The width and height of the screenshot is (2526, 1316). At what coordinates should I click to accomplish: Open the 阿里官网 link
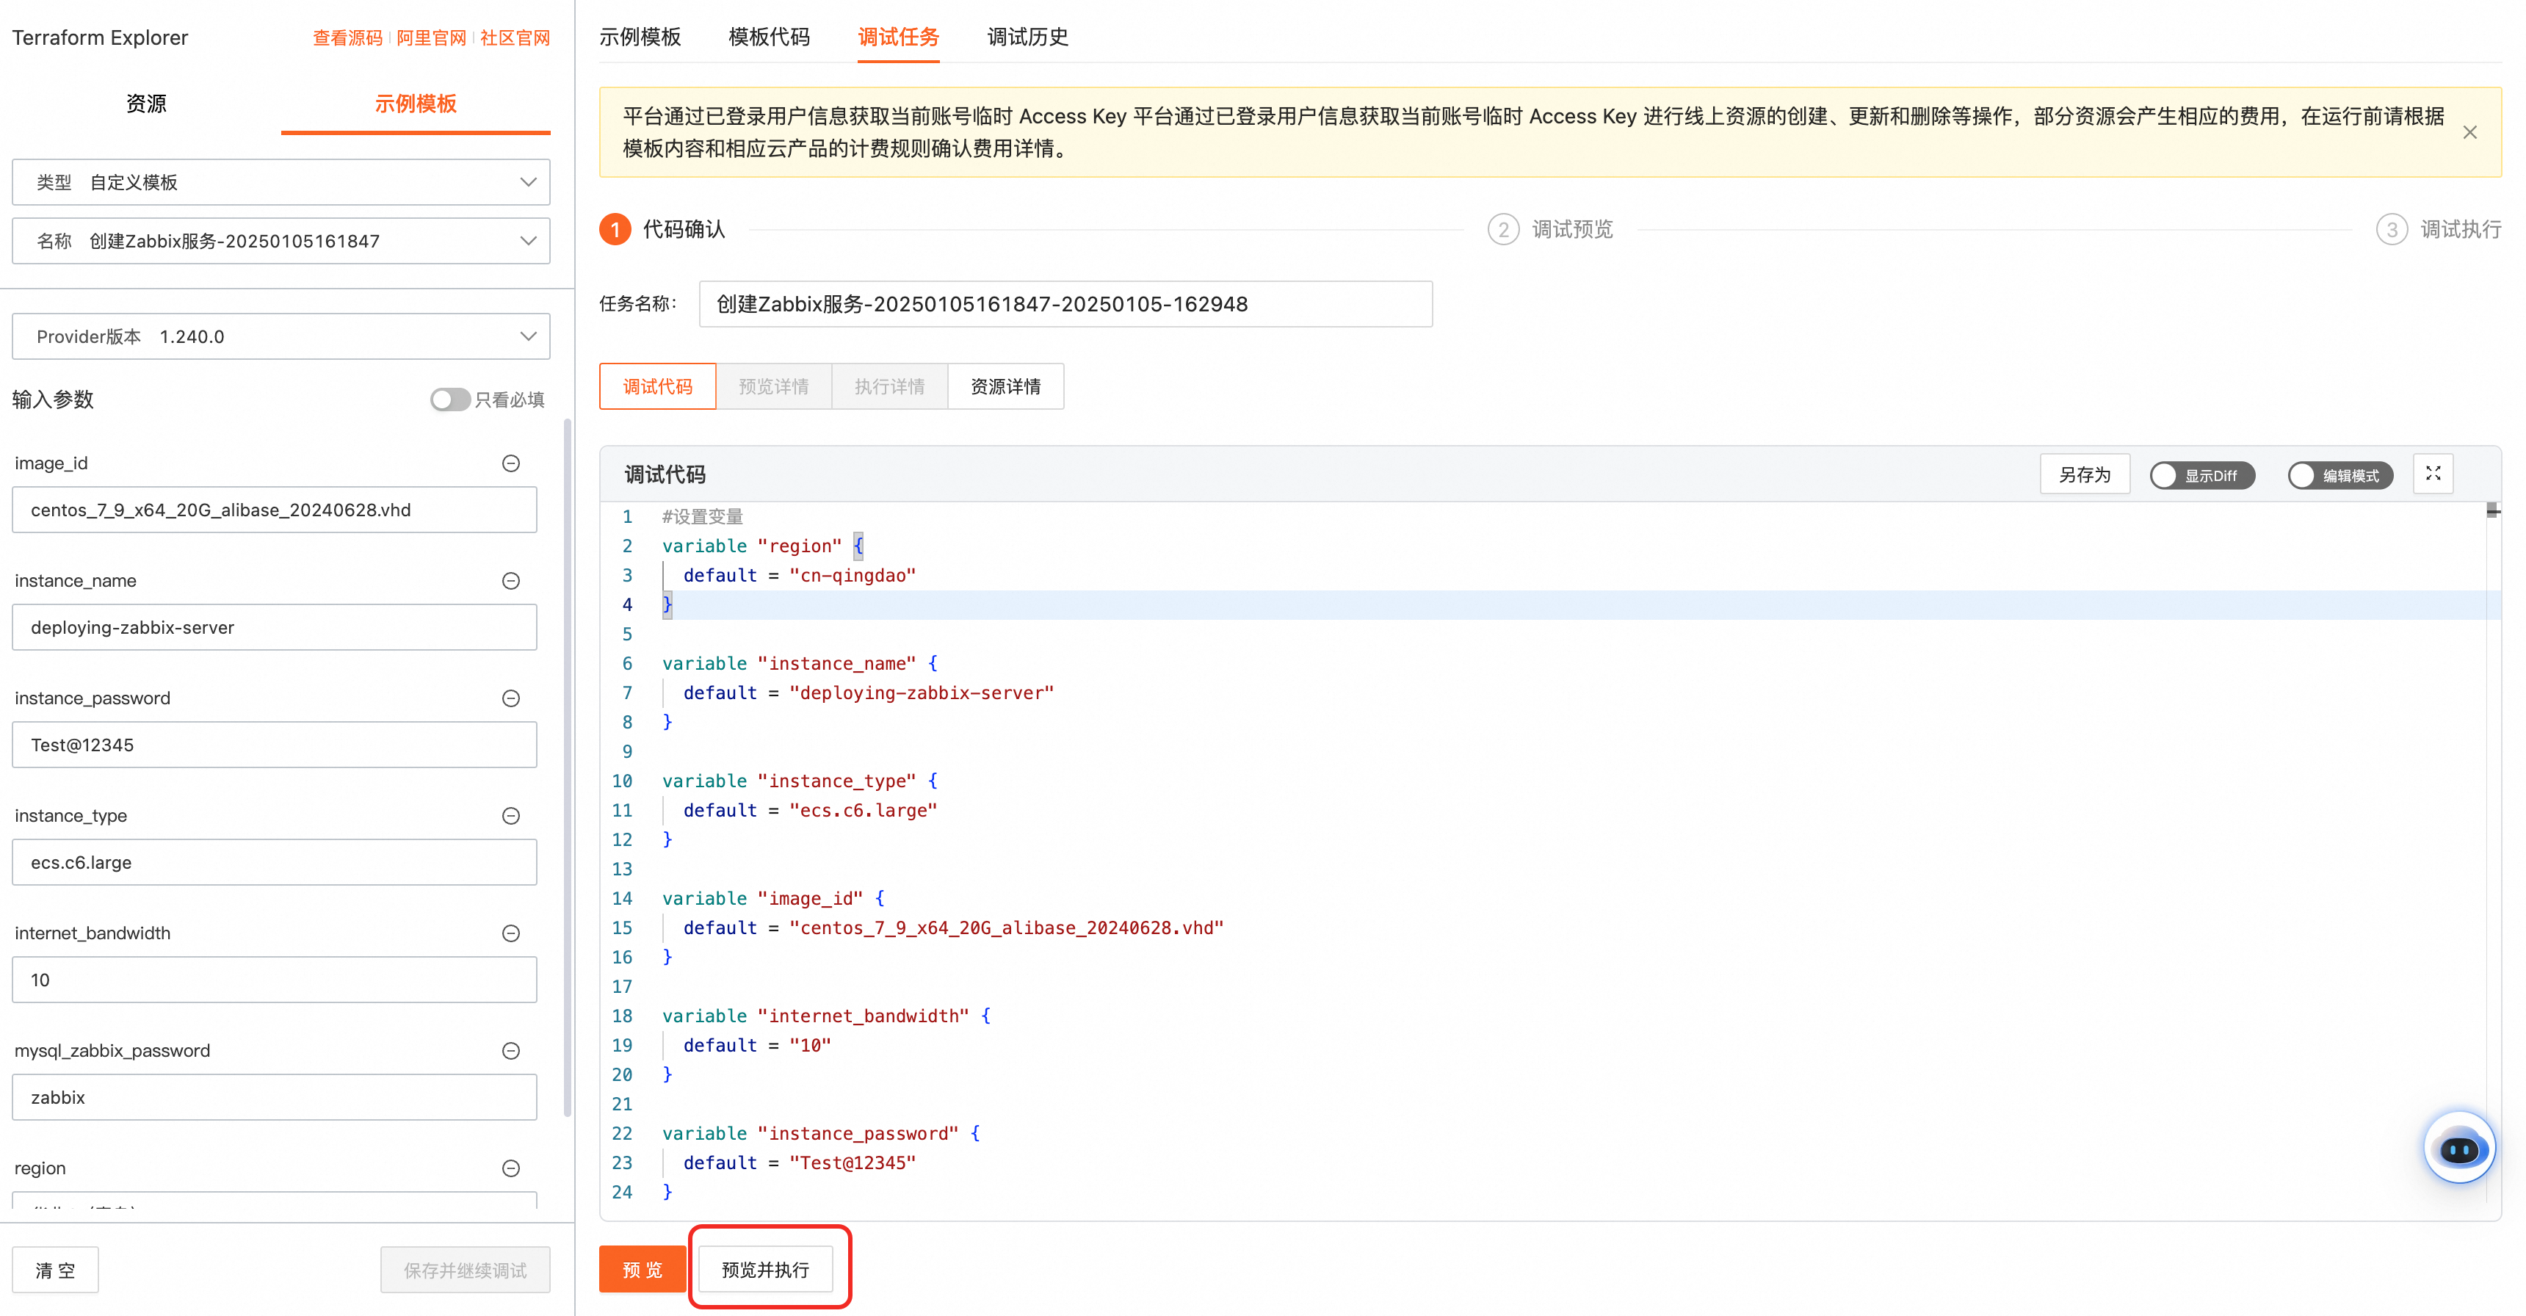[432, 37]
